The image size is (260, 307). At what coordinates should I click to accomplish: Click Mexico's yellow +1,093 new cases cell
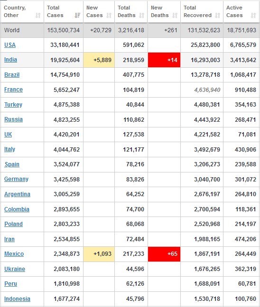coord(99,254)
